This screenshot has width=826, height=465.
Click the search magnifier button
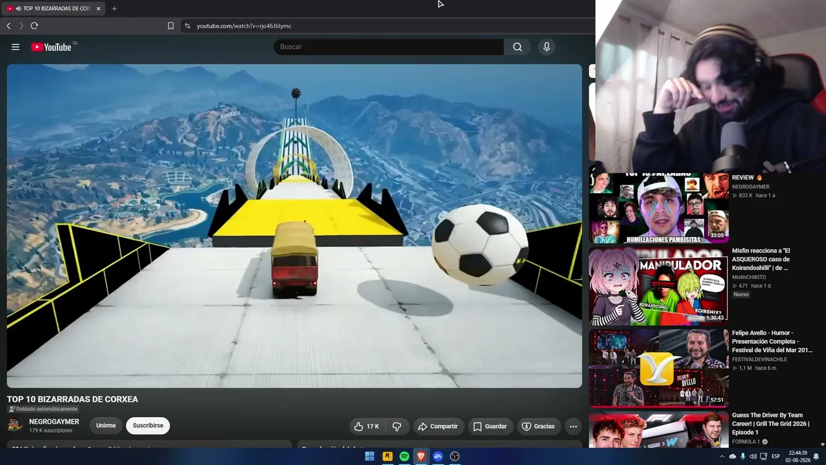pos(518,46)
